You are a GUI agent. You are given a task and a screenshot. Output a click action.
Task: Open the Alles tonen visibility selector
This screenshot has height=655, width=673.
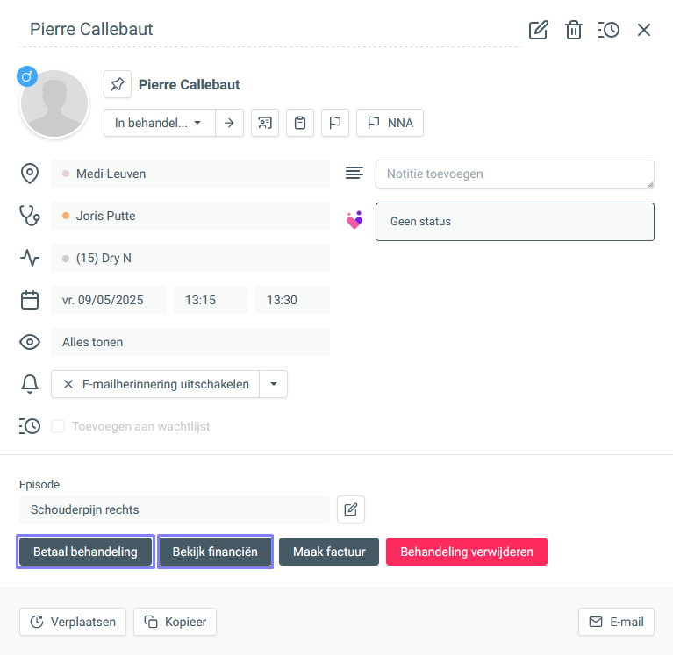pyautogui.click(x=190, y=342)
